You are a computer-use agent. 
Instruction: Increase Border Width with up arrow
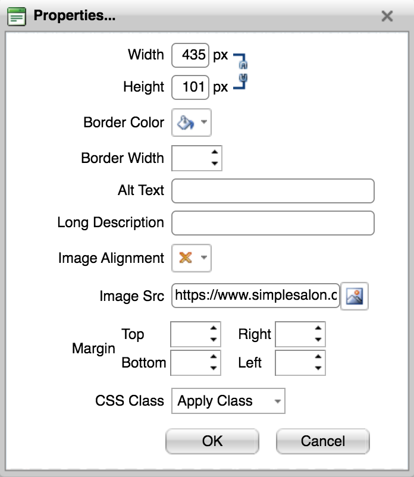pos(215,152)
